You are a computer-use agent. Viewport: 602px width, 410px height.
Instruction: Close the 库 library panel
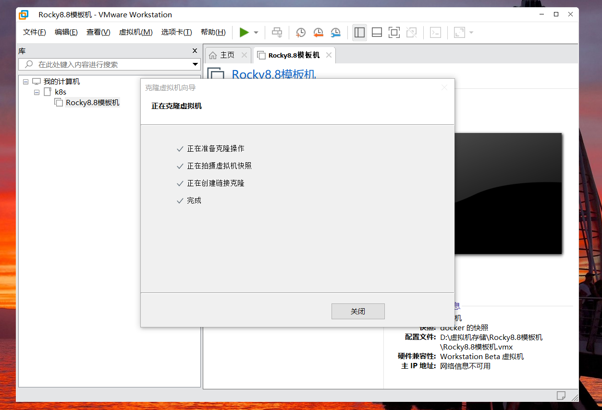pyautogui.click(x=195, y=51)
